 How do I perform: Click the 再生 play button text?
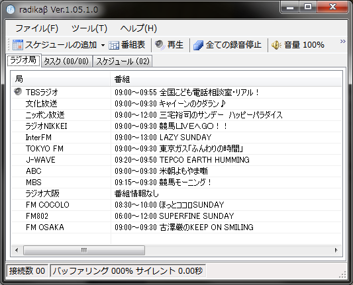(x=175, y=45)
